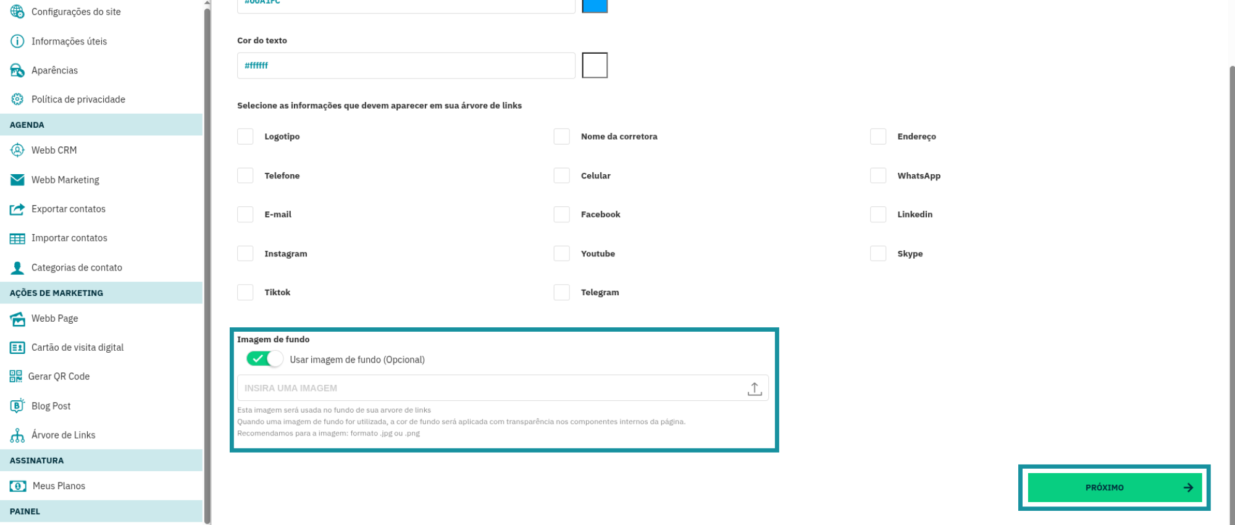Viewport: 1235px width, 525px height.
Task: Select the Webb Marketing envelope icon
Action: [17, 180]
